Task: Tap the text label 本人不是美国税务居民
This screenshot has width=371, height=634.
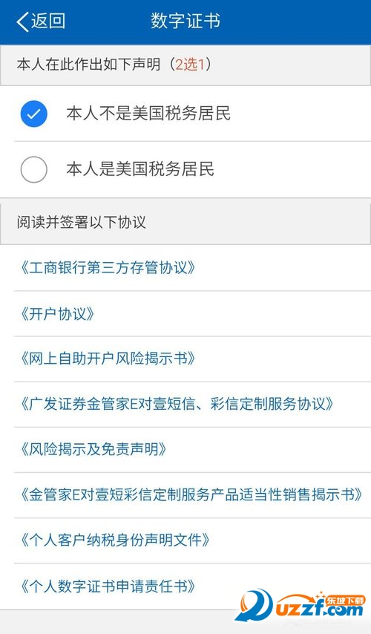Action: 148,113
